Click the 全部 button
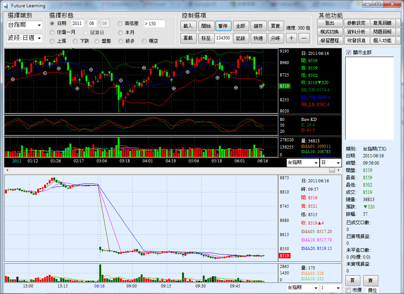The height and width of the screenshot is (294, 404). click(241, 26)
